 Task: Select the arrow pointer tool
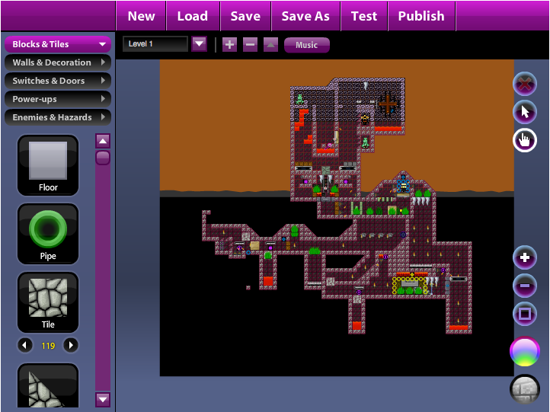click(525, 112)
